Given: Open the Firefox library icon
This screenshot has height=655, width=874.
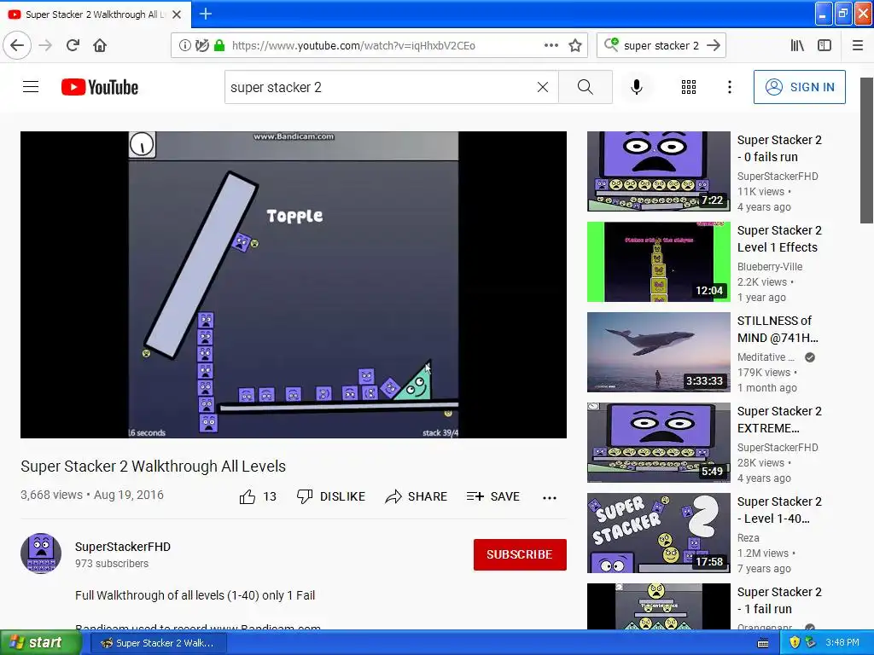Looking at the screenshot, I should (x=797, y=45).
